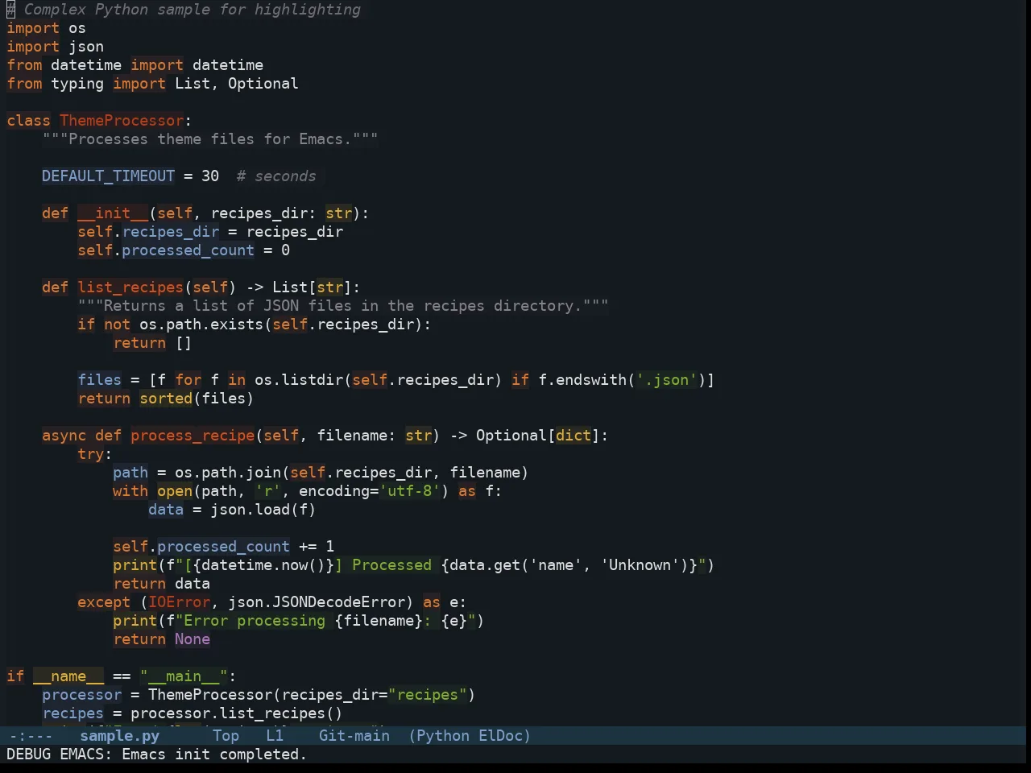The image size is (1031, 773).
Task: Click the '# seconds' comment
Action: (276, 176)
